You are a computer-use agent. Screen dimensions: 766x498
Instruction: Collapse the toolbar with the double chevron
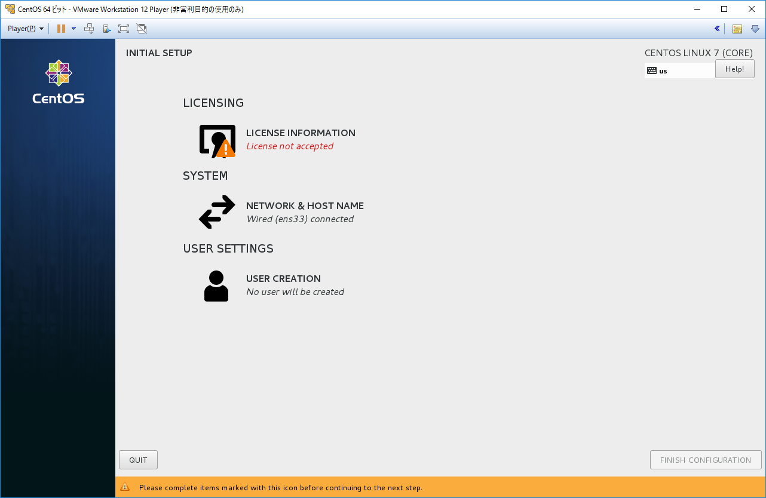pos(717,29)
